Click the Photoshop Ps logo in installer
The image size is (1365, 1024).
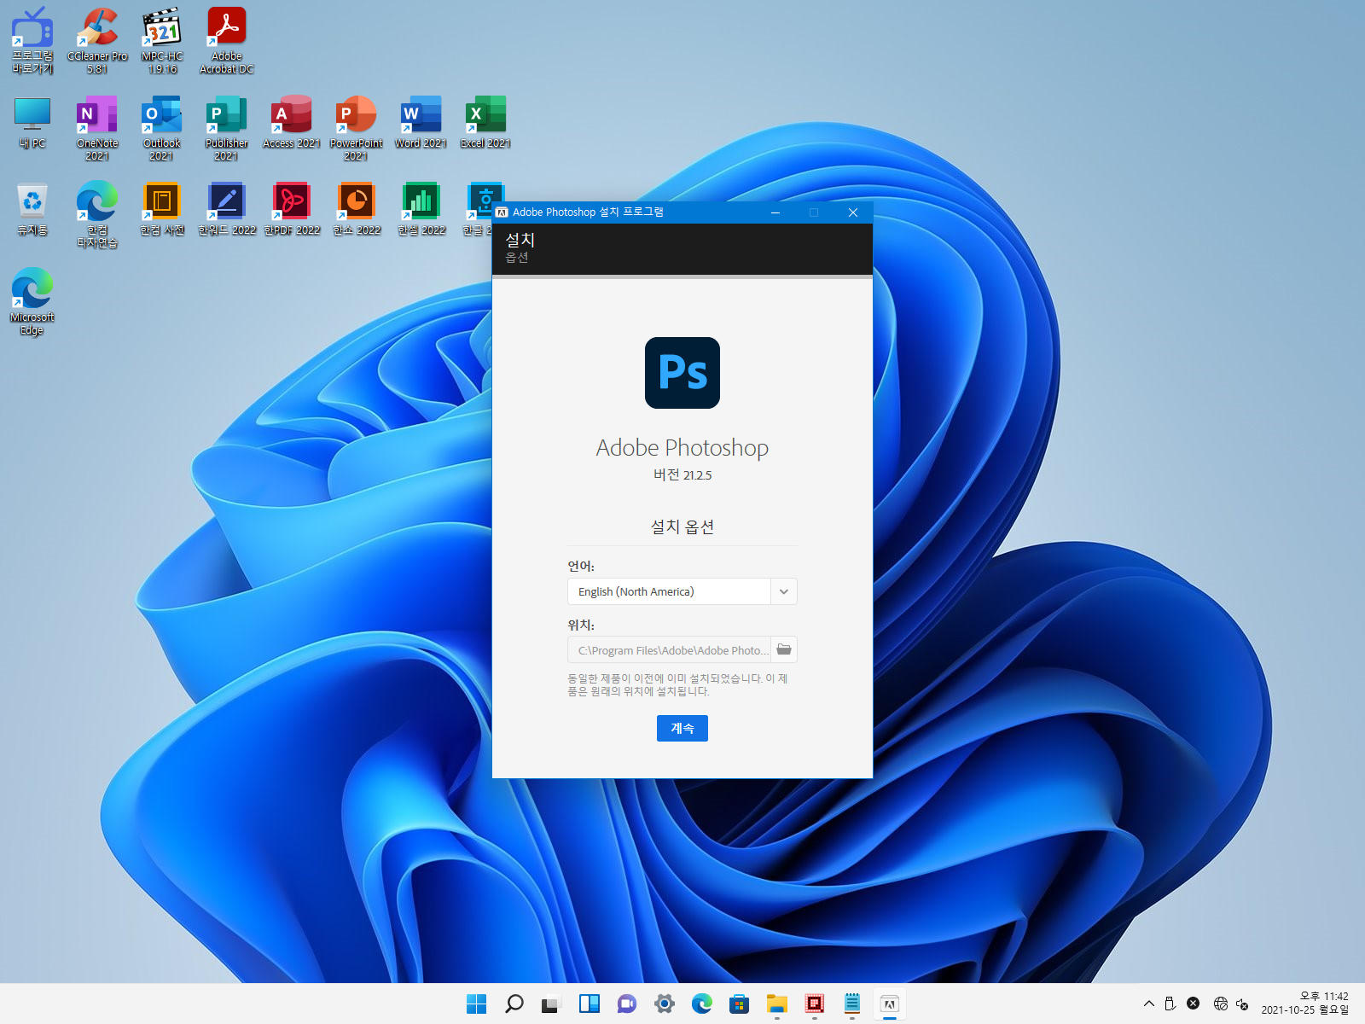coord(682,373)
